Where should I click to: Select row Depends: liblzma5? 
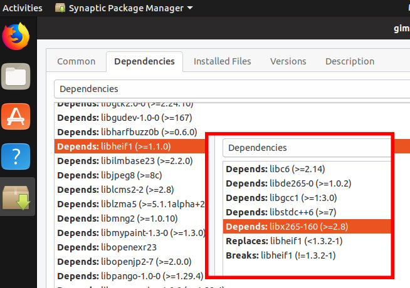130,204
